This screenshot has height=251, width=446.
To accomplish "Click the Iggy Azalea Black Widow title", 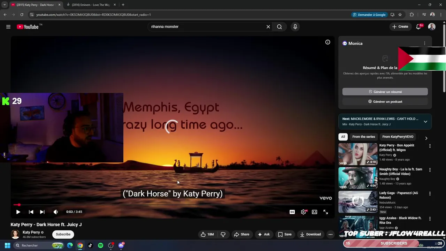I will (x=400, y=220).
